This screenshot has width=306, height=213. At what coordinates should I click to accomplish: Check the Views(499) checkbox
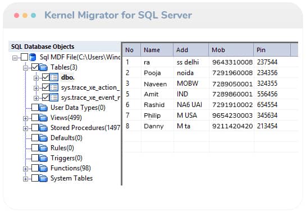[x=35, y=118]
